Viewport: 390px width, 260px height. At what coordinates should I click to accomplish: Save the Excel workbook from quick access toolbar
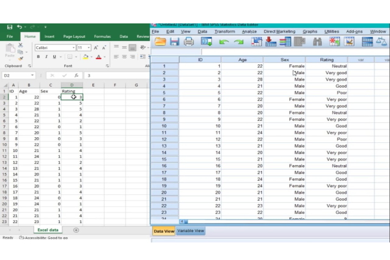click(x=10, y=27)
